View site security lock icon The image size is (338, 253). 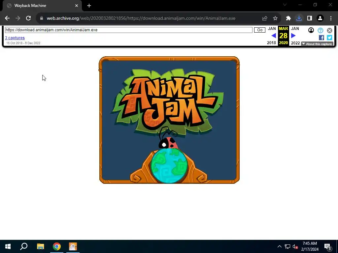click(x=42, y=18)
